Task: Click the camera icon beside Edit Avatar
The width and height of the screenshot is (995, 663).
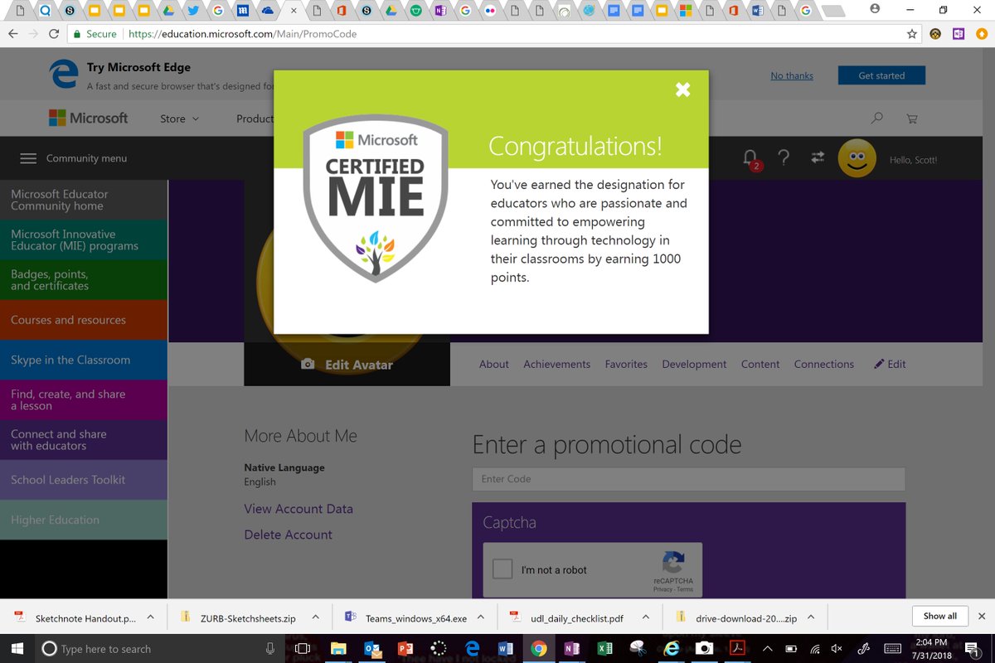Action: click(308, 364)
